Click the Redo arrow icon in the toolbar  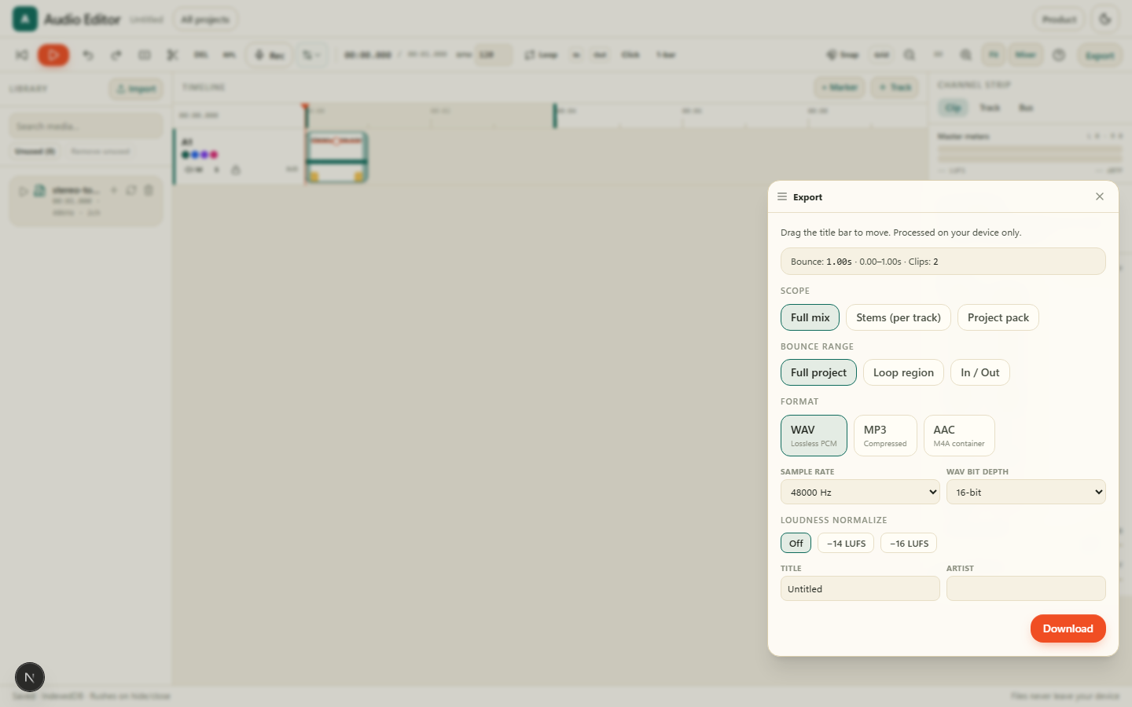point(116,55)
